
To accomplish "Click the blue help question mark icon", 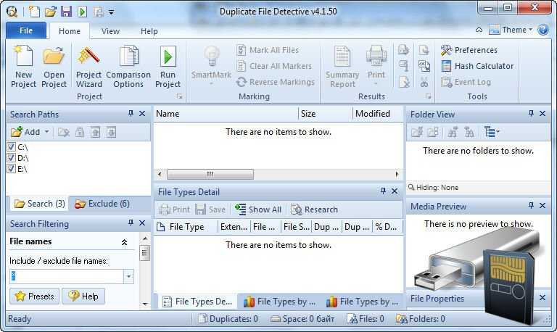I will (x=543, y=30).
